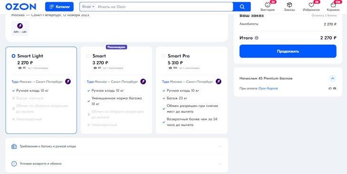The width and height of the screenshot is (347, 174).
Task: Click the baggage suitcase icon
Action: coord(14,146)
